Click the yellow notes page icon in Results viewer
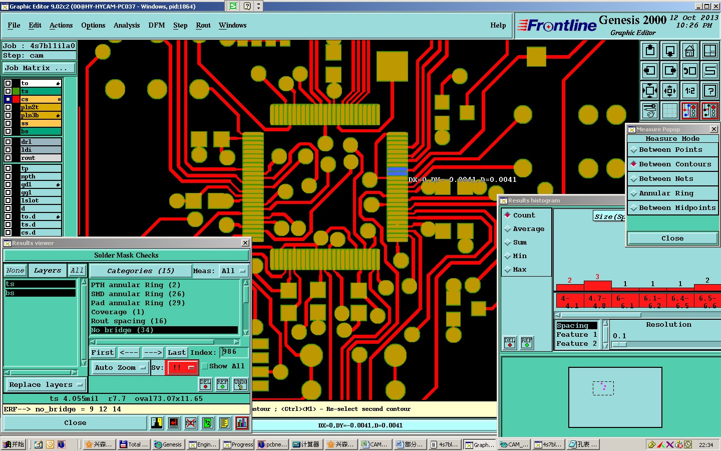This screenshot has width=721, height=451. click(x=225, y=423)
